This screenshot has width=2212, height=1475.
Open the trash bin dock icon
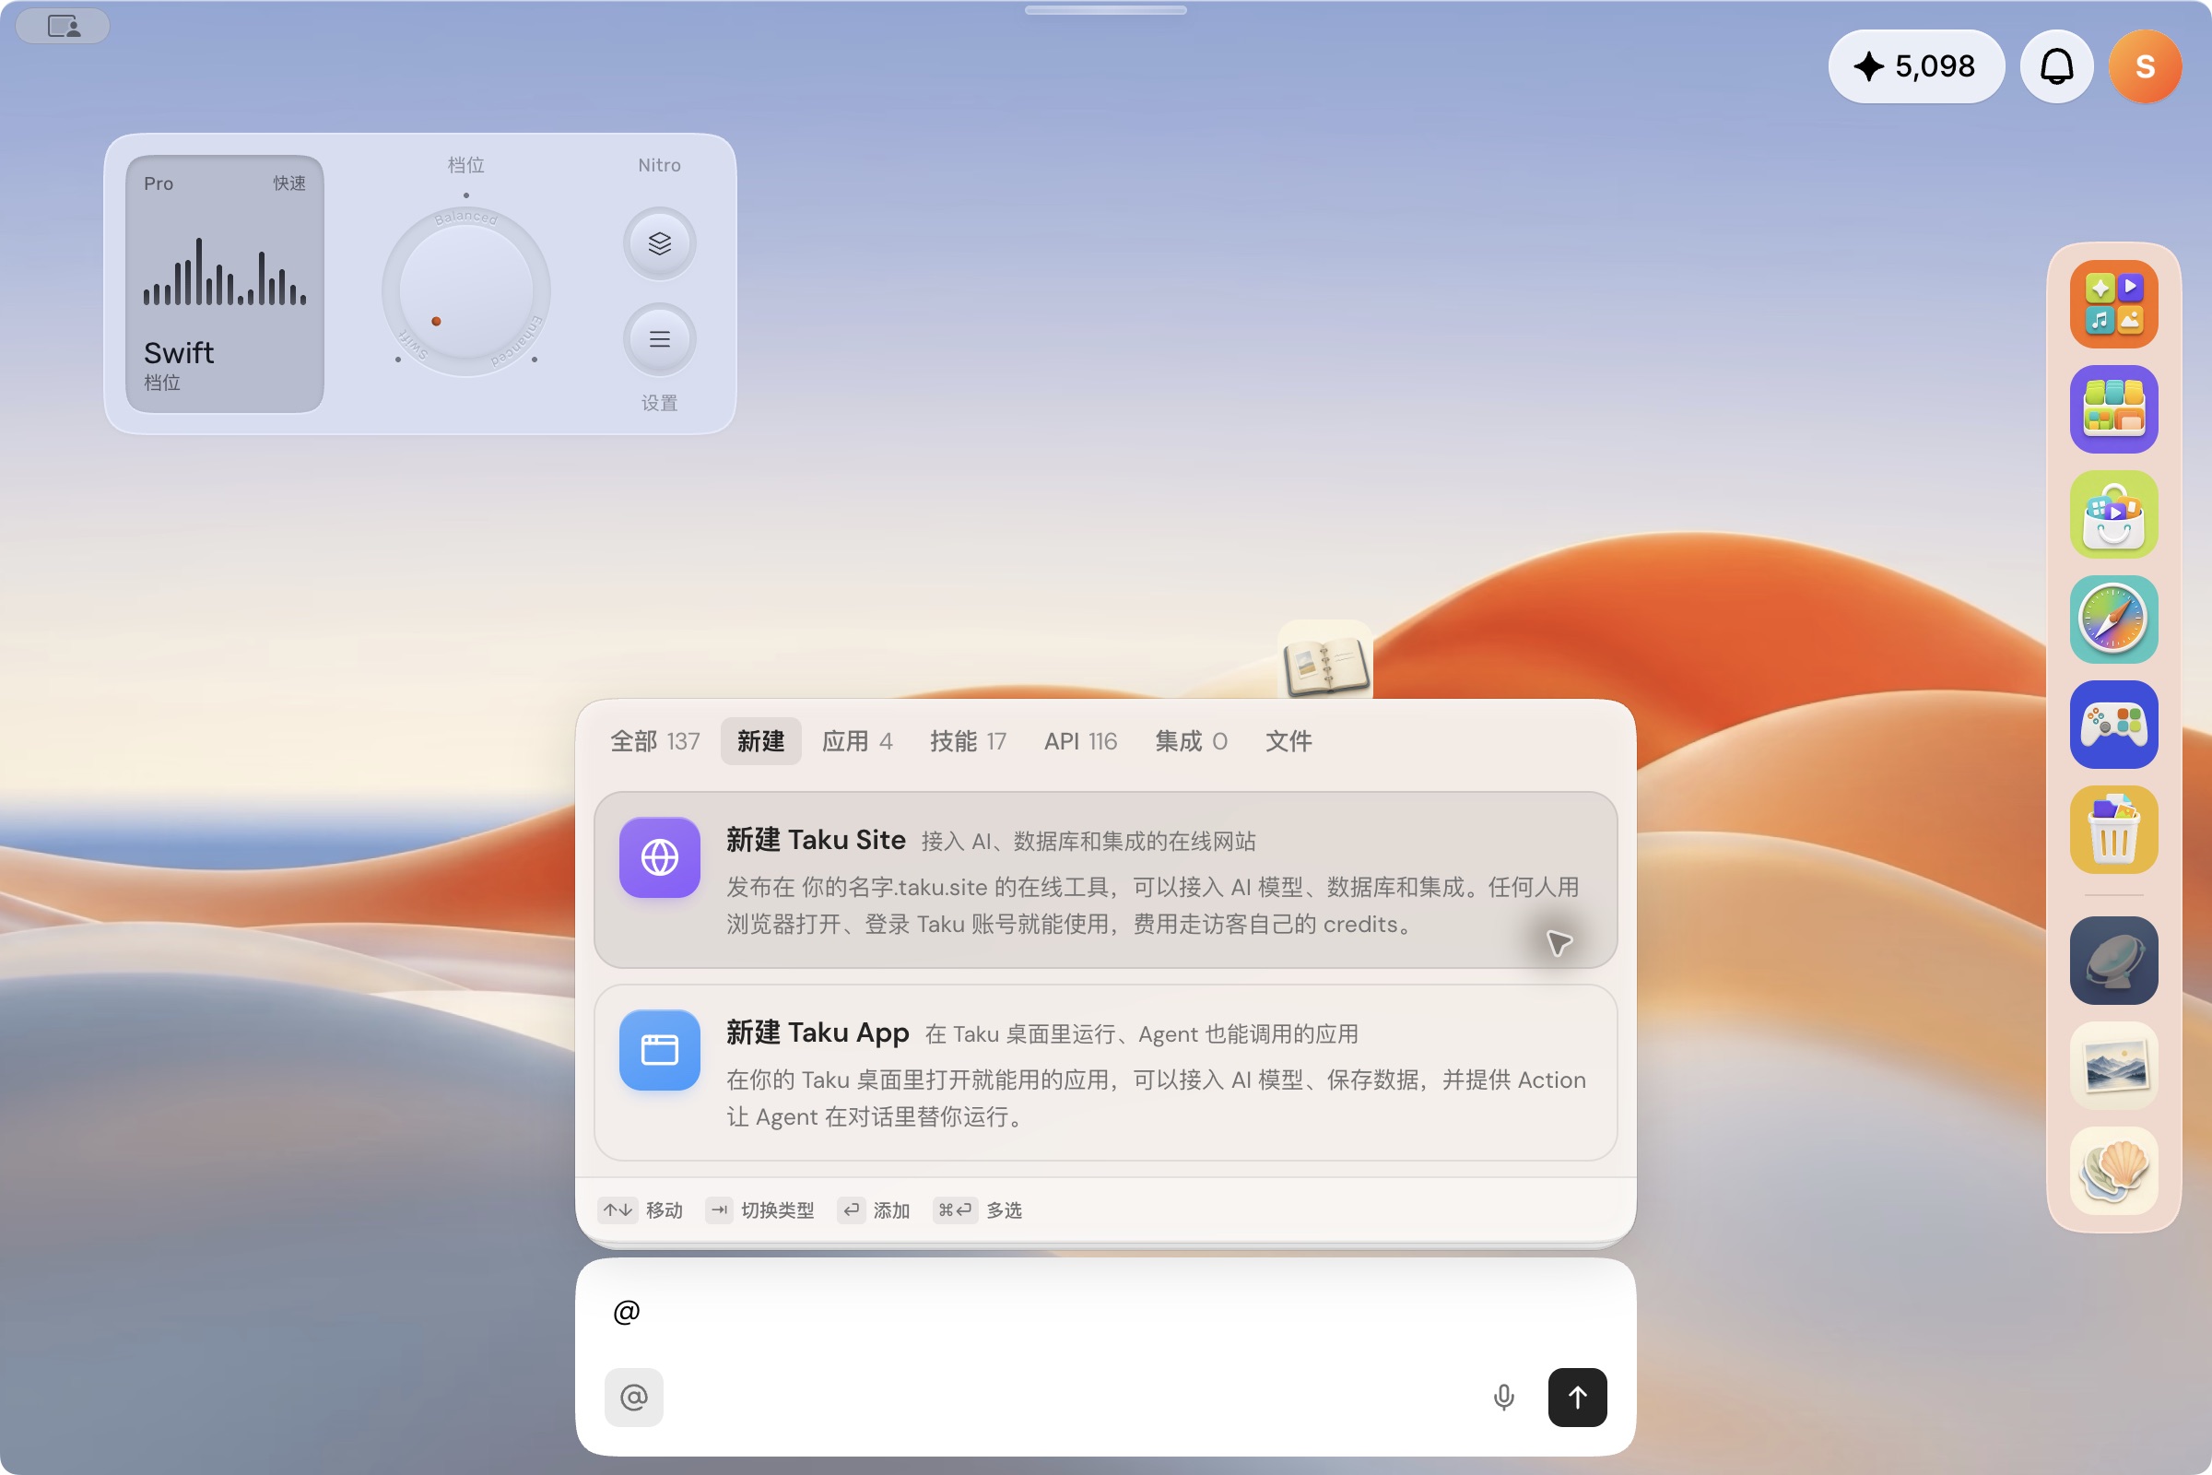click(2113, 830)
